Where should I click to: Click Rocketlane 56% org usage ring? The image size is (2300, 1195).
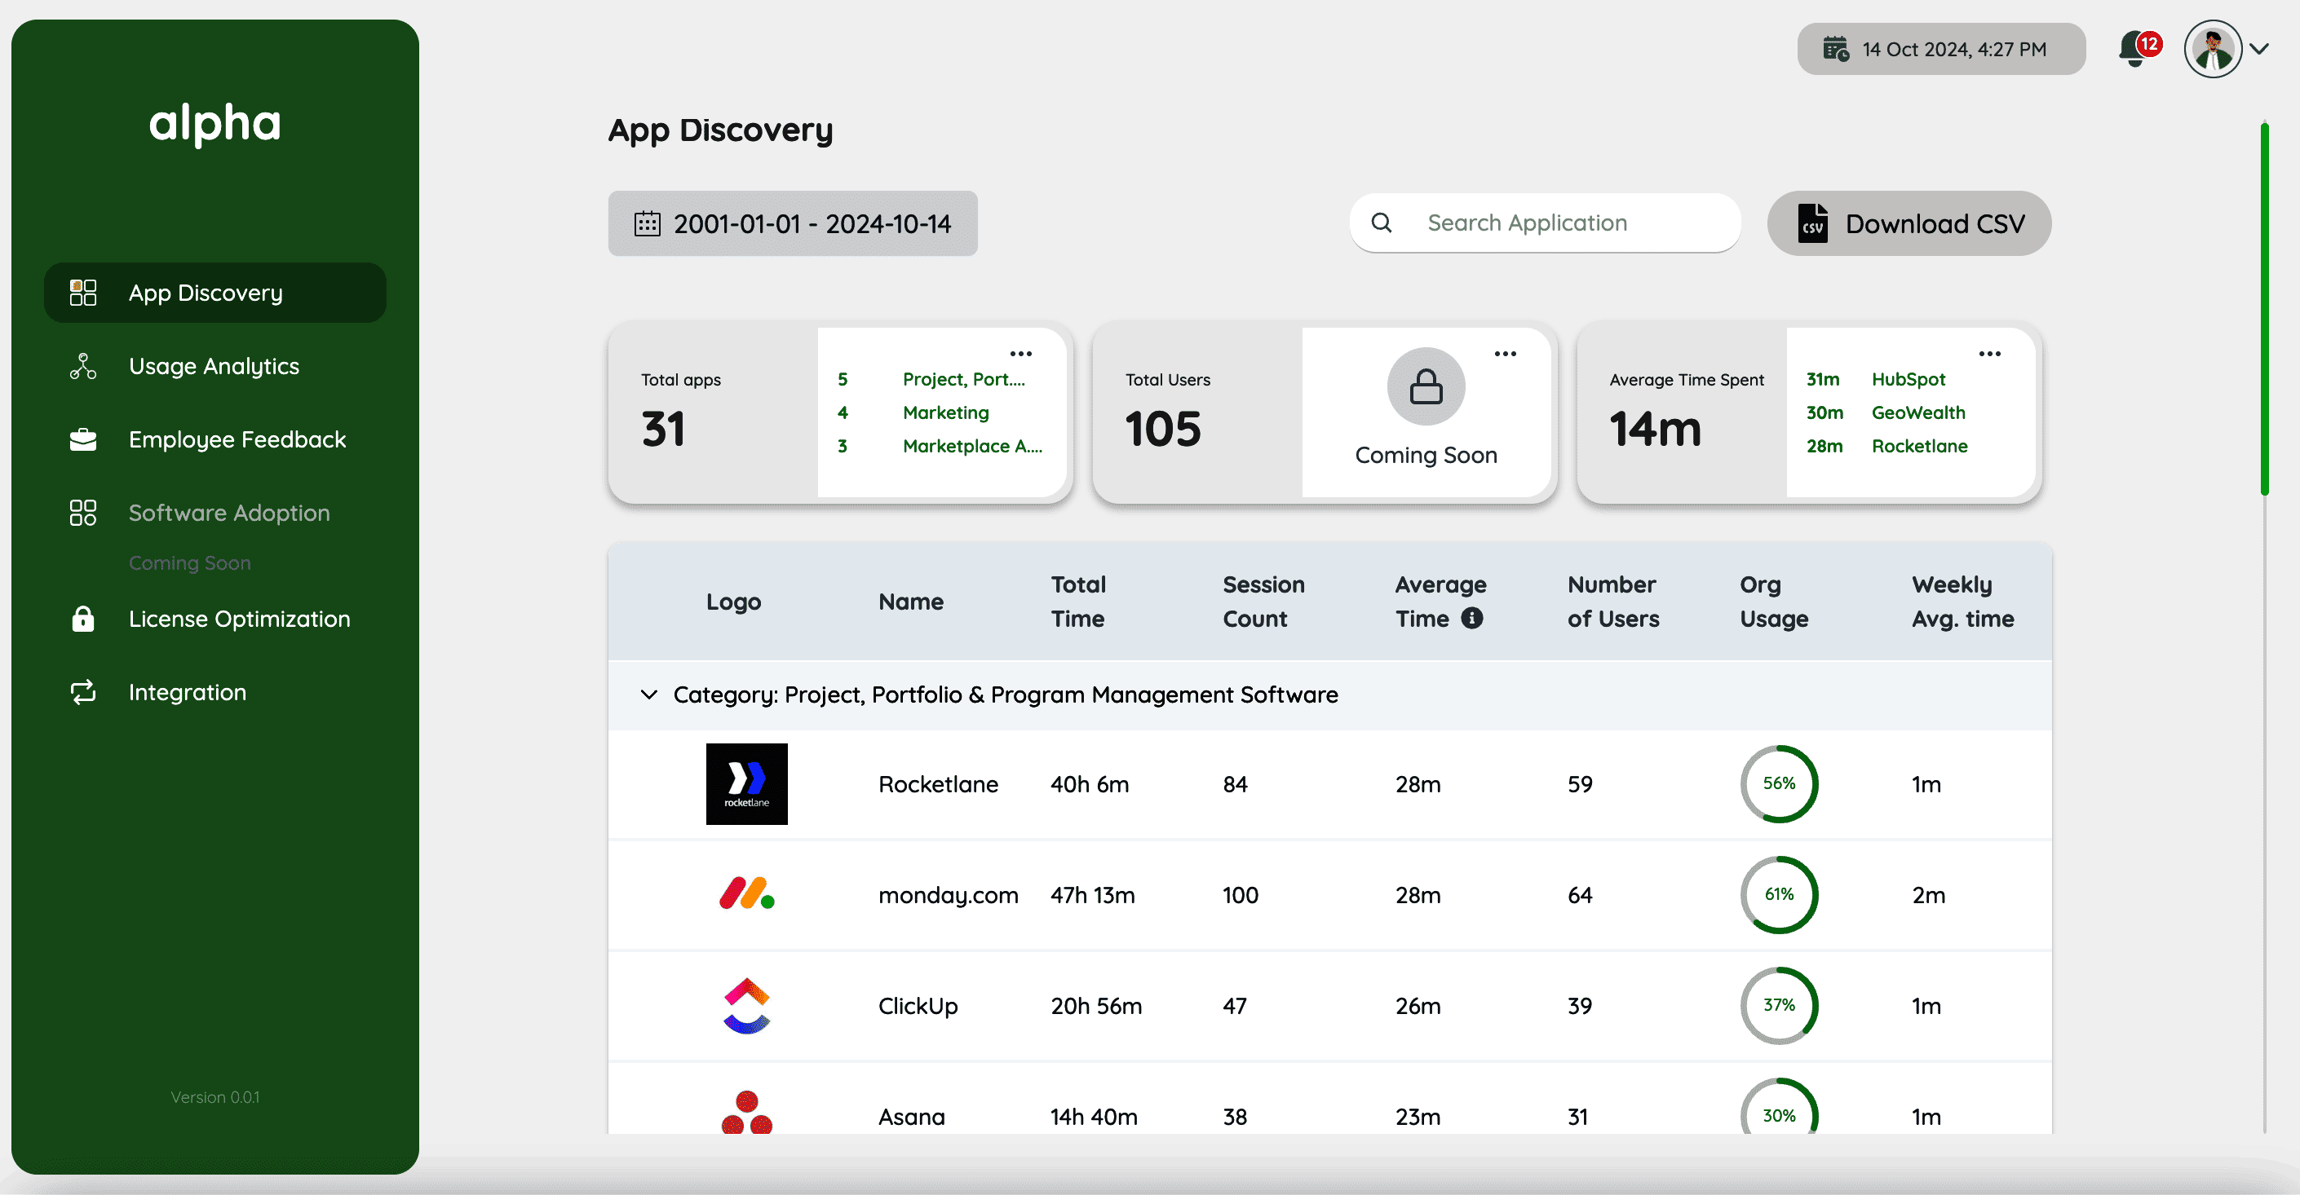click(x=1779, y=783)
